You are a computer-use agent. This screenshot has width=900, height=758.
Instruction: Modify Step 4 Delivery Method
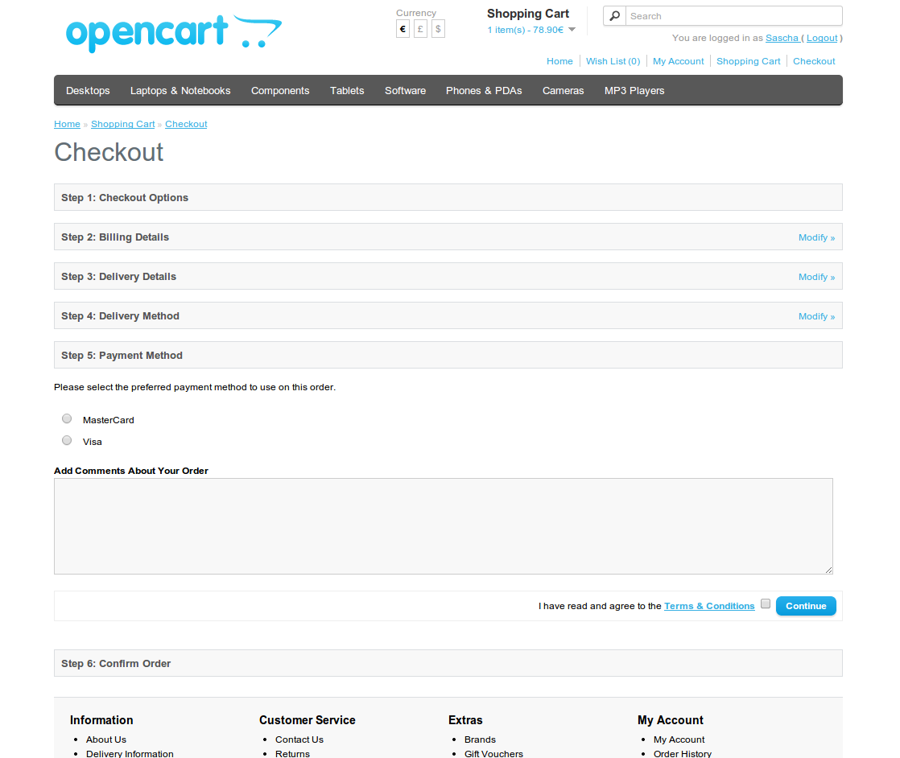point(816,316)
